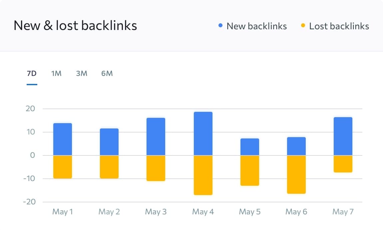Click the tallest blue bar on May 4
383x231 pixels.
click(x=203, y=133)
